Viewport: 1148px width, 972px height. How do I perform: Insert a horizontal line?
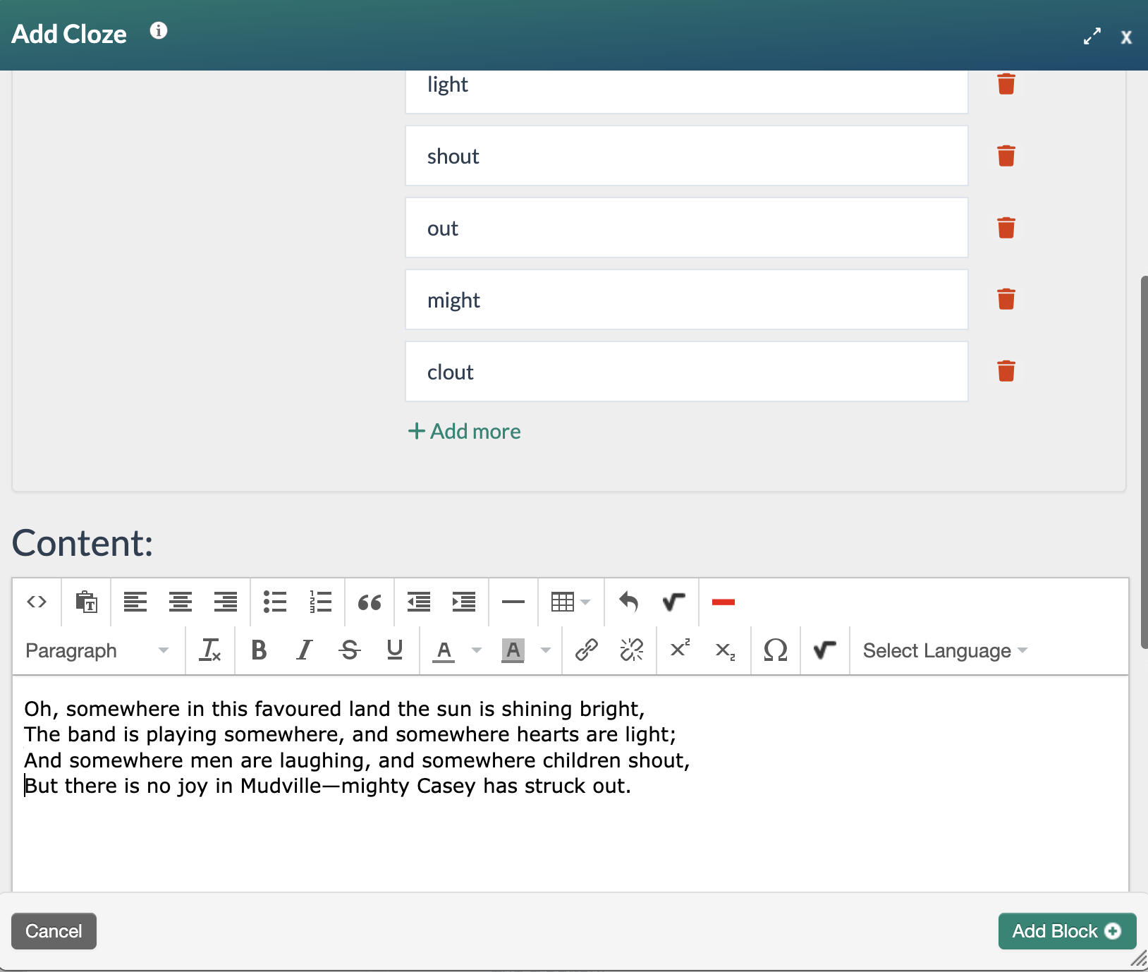(x=513, y=602)
